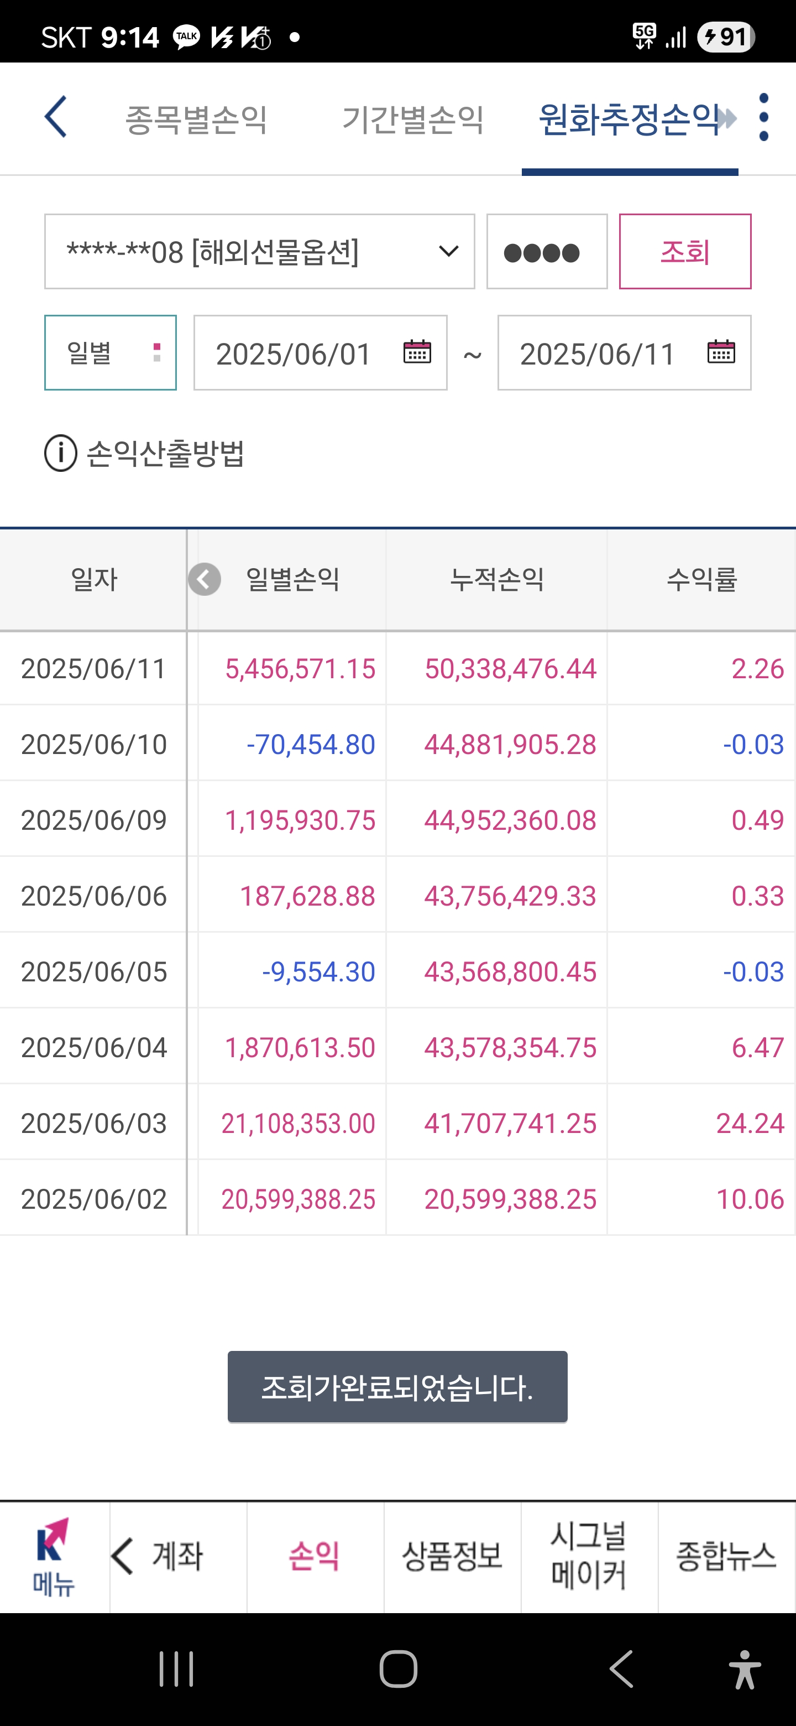Edit the end date 2025/06/11 field
The height and width of the screenshot is (1726, 796).
[625, 352]
